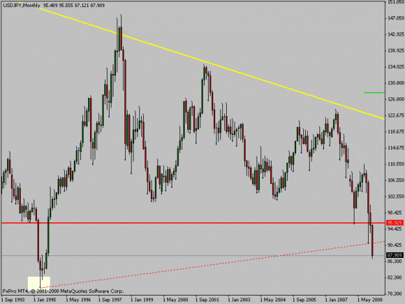This screenshot has width=405, height=304.
Task: Click the USDJPY,Monthly chart title text
Action: pos(21,5)
